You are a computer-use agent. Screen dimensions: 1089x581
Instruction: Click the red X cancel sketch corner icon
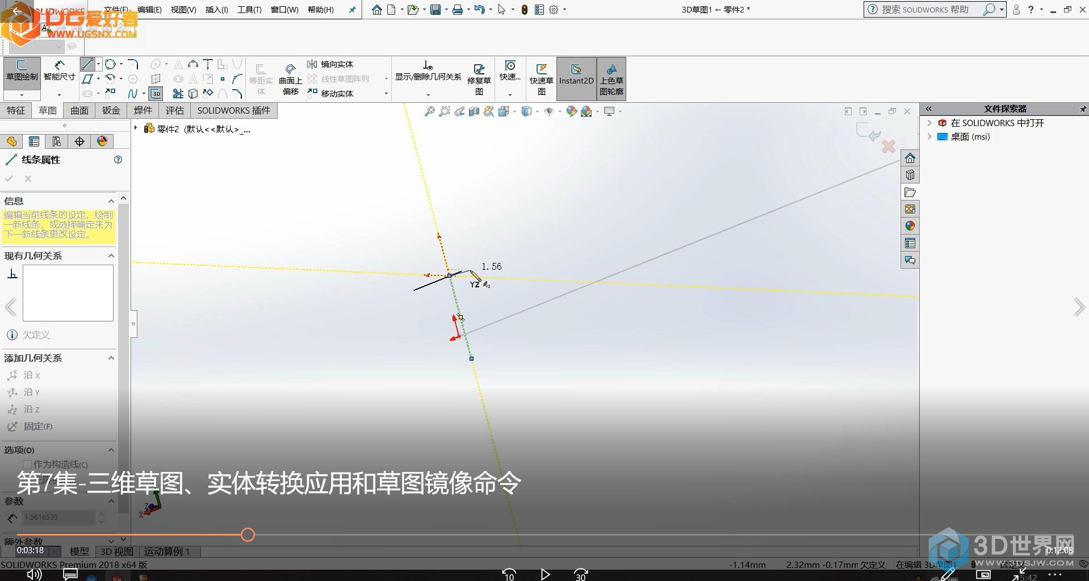click(889, 147)
